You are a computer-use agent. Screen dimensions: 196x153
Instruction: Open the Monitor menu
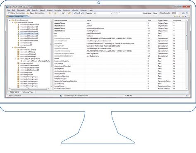coord(75,10)
